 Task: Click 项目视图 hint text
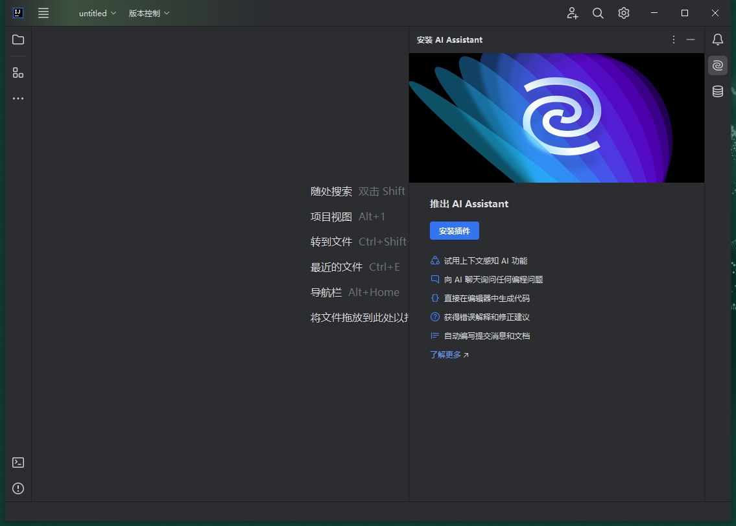pyautogui.click(x=331, y=216)
